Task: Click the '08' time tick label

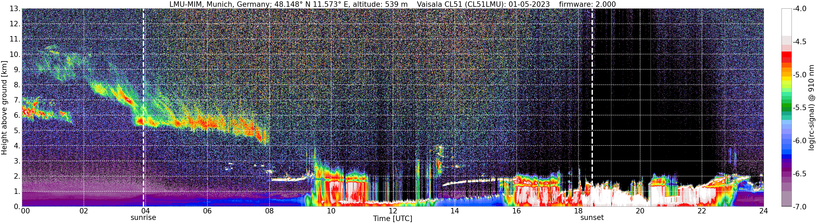Action: [x=269, y=211]
